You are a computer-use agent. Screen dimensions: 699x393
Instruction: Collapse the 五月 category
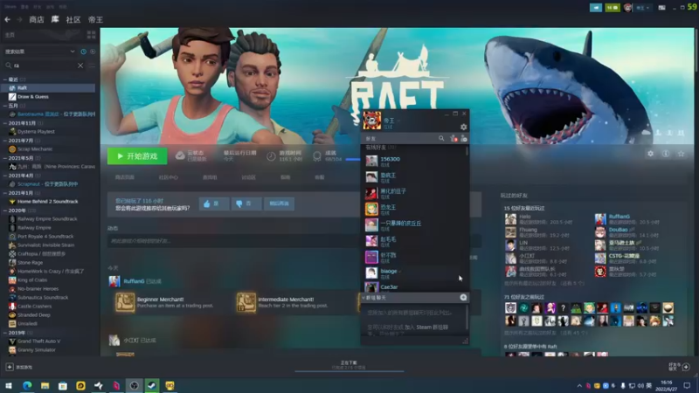[x=5, y=106]
